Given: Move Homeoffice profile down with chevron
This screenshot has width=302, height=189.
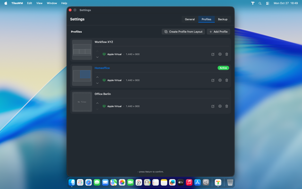Looking at the screenshot, I should click(98, 83).
